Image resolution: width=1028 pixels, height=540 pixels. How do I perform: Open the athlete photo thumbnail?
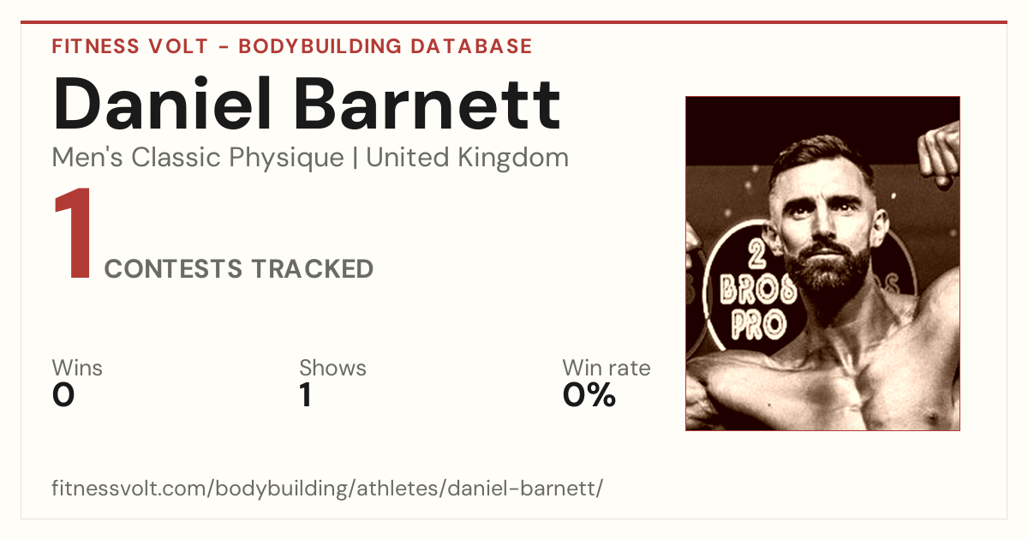pos(822,263)
